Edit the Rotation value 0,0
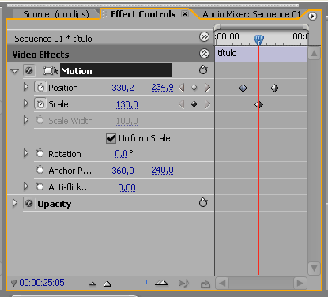Image resolution: width=328 pixels, height=297 pixels. [122, 153]
